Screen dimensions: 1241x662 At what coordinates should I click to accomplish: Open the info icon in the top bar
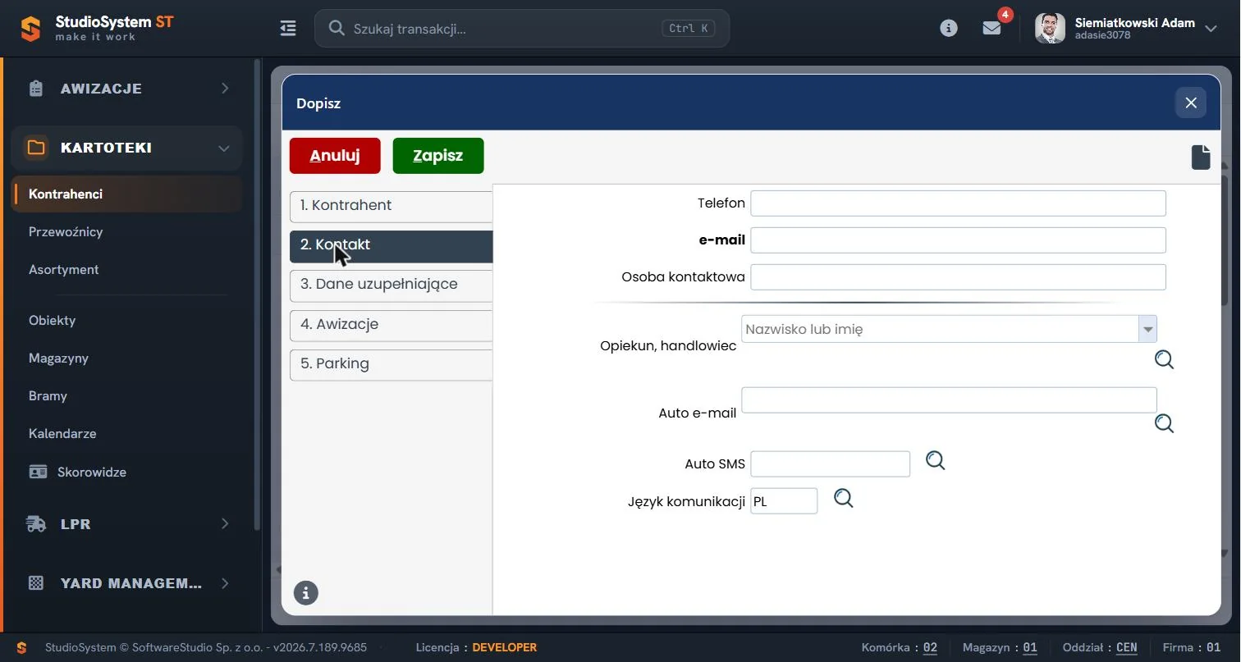(949, 29)
